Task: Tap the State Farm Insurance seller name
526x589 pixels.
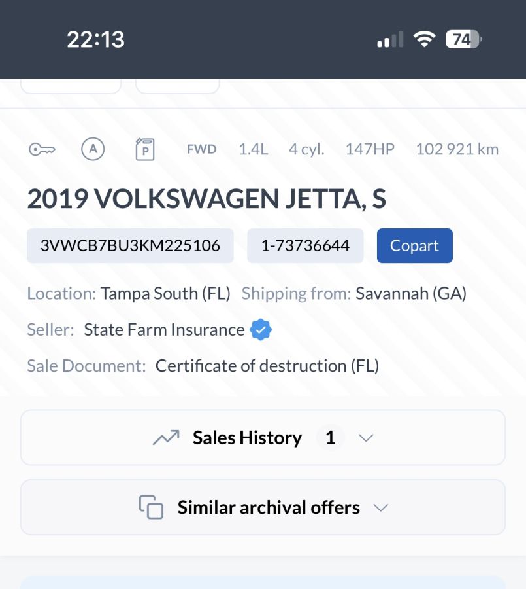Action: click(x=164, y=330)
